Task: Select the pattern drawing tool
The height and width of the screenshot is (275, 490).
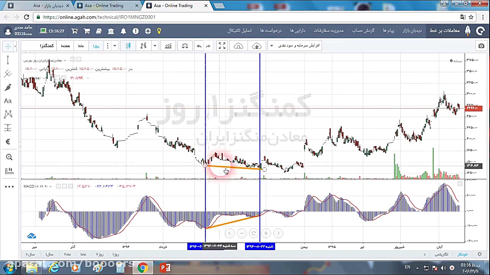Action: pyautogui.click(x=8, y=114)
